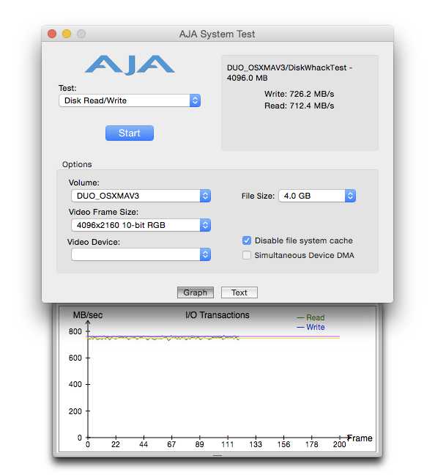Click the Write speed result 726.2 MB/s
This screenshot has height=475, width=435.
(299, 94)
